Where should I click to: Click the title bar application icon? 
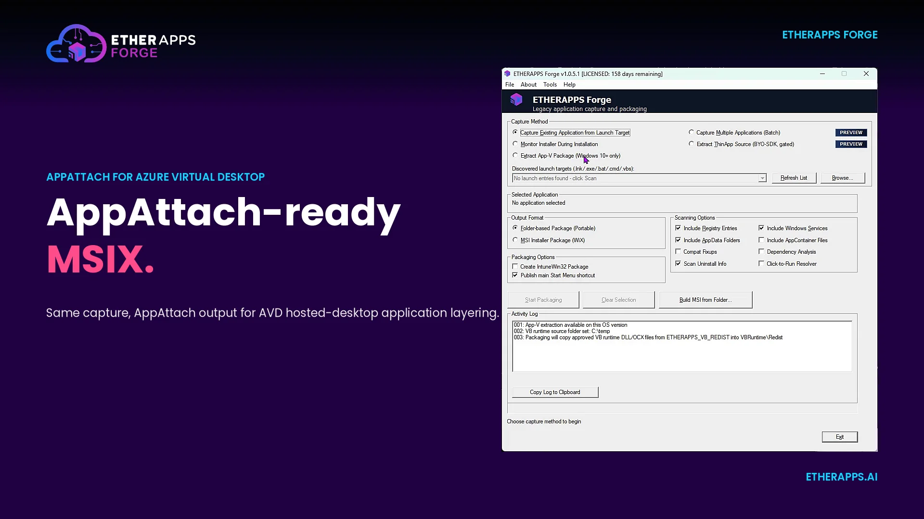coord(507,74)
